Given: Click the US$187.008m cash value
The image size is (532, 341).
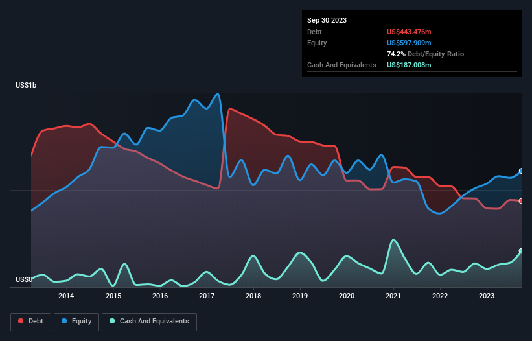Looking at the screenshot, I should (409, 65).
